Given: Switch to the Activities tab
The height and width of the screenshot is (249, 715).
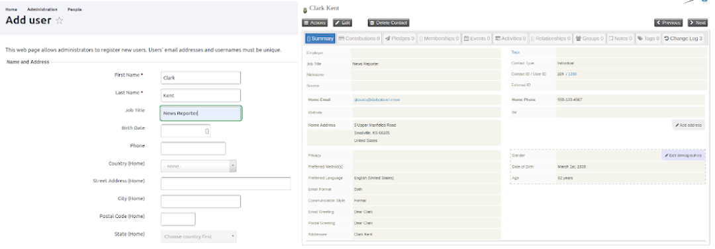Looking at the screenshot, I should click(x=510, y=39).
